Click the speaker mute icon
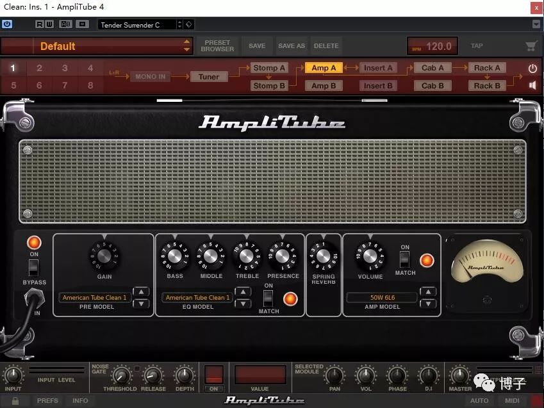The height and width of the screenshot is (408, 544). click(x=532, y=85)
